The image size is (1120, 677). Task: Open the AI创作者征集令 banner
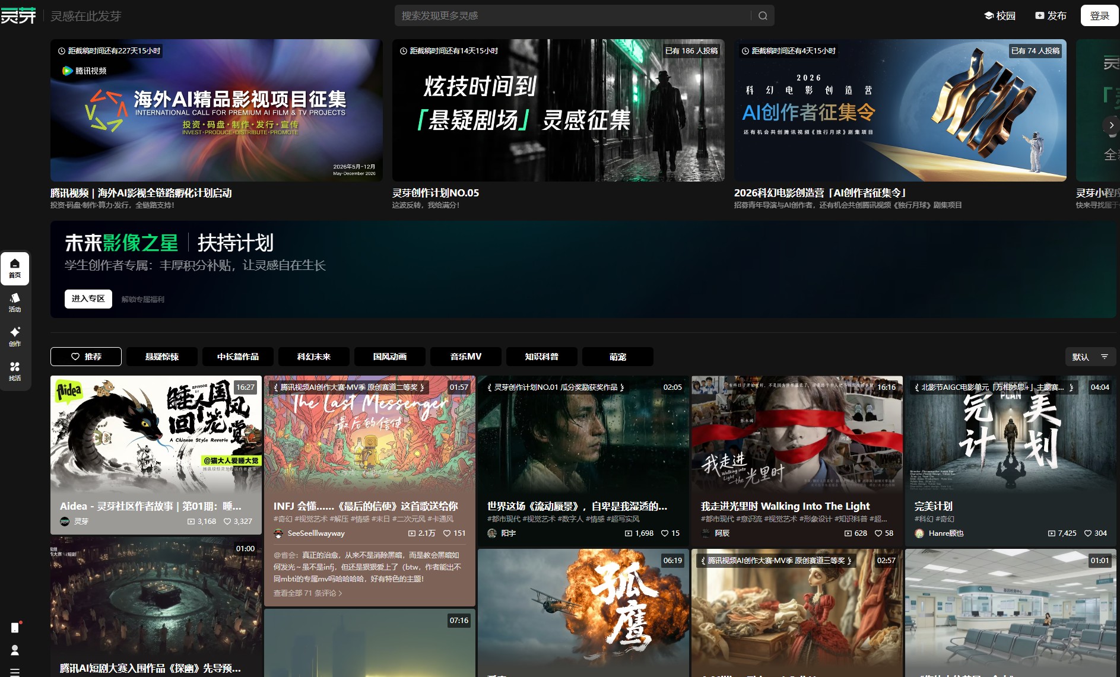(900, 110)
